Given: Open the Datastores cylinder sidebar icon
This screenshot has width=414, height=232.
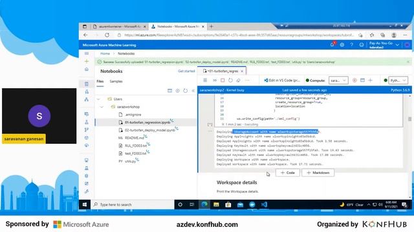Looking at the screenshot, I should pyautogui.click(x=87, y=176).
